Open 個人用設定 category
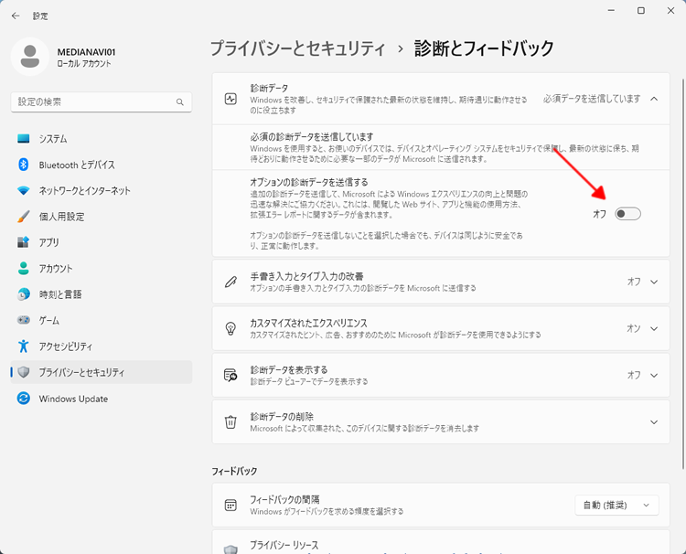Image resolution: width=686 pixels, height=554 pixels. (101, 217)
